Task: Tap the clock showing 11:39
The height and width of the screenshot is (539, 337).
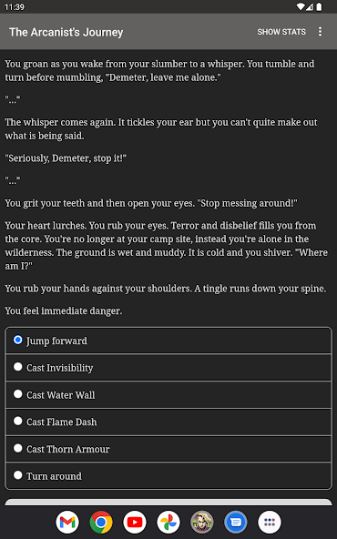Action: pos(15,7)
